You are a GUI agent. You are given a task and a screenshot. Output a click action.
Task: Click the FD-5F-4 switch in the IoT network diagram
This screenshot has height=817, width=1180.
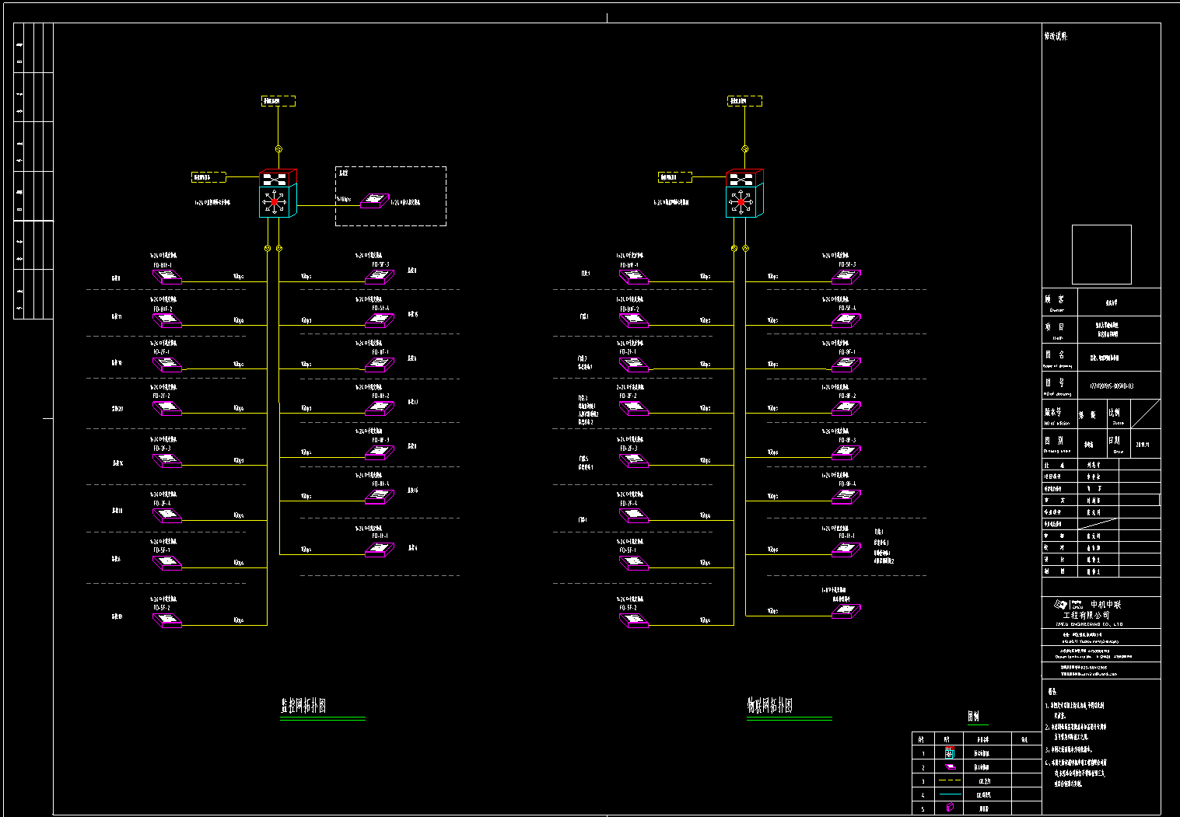coord(846,319)
